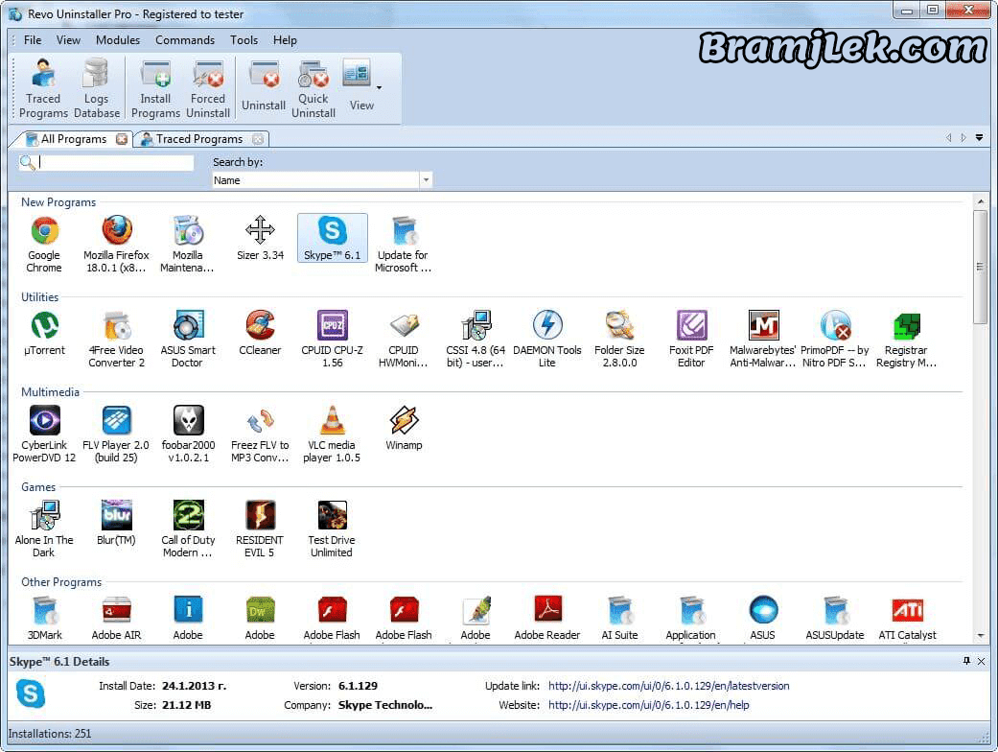The width and height of the screenshot is (998, 752).
Task: Open the tab list dropdown arrow
Action: (x=979, y=137)
